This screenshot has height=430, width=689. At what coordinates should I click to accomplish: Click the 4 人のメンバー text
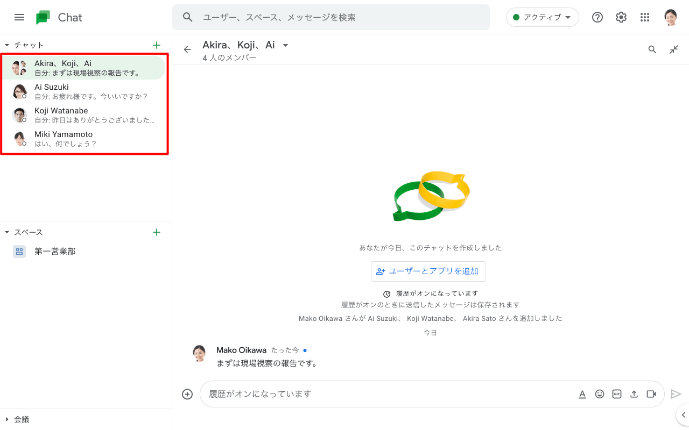(x=230, y=58)
